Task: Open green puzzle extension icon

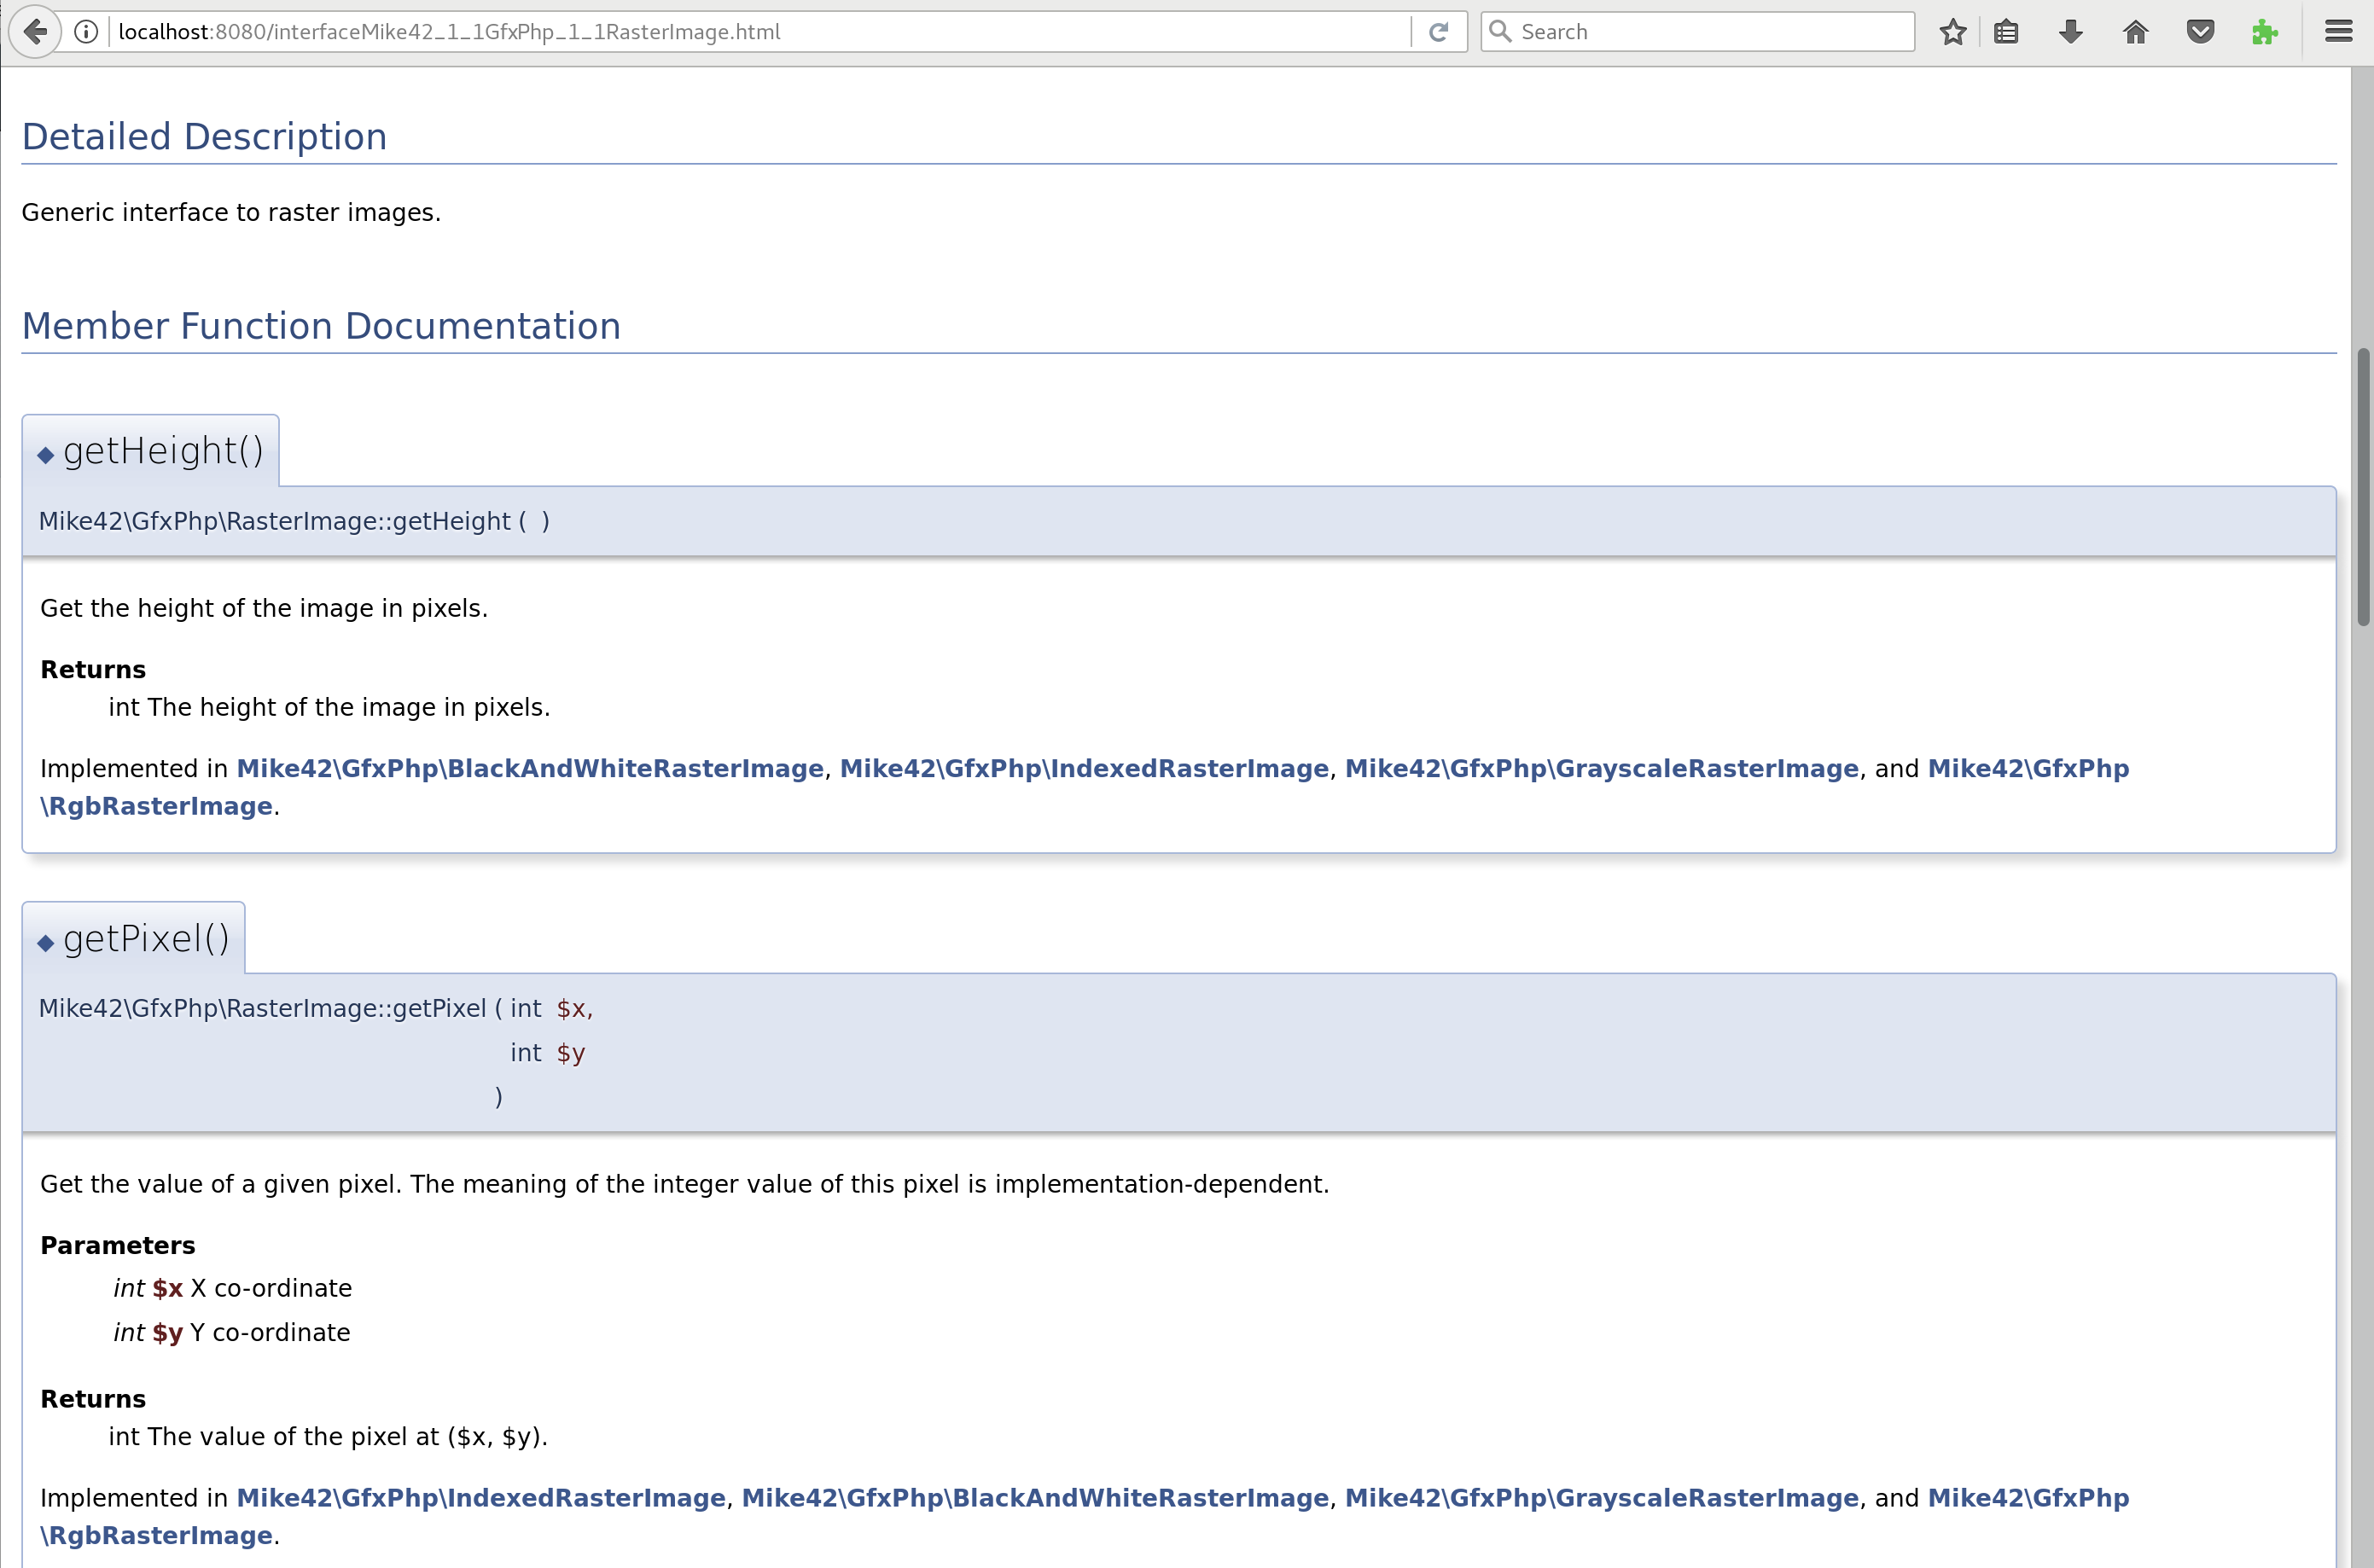Action: (x=2264, y=32)
